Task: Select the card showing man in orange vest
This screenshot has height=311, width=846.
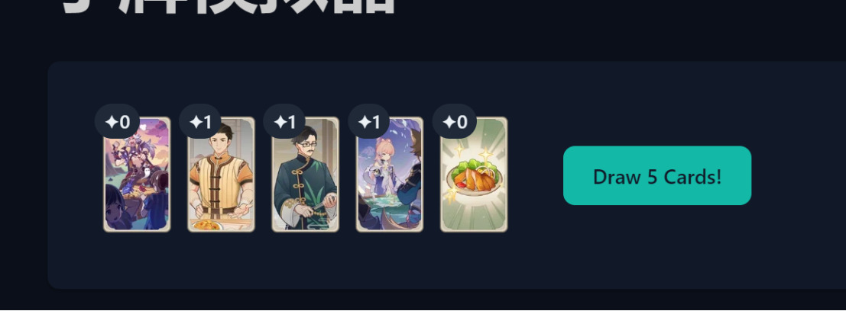Action: (221, 175)
